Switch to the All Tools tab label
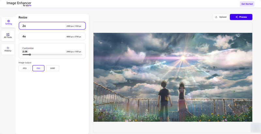Image resolution: width=261 pixels, height=134 pixels. (8, 37)
